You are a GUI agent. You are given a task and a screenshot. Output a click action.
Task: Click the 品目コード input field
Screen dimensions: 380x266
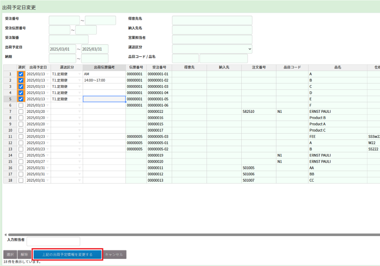tap(185, 58)
